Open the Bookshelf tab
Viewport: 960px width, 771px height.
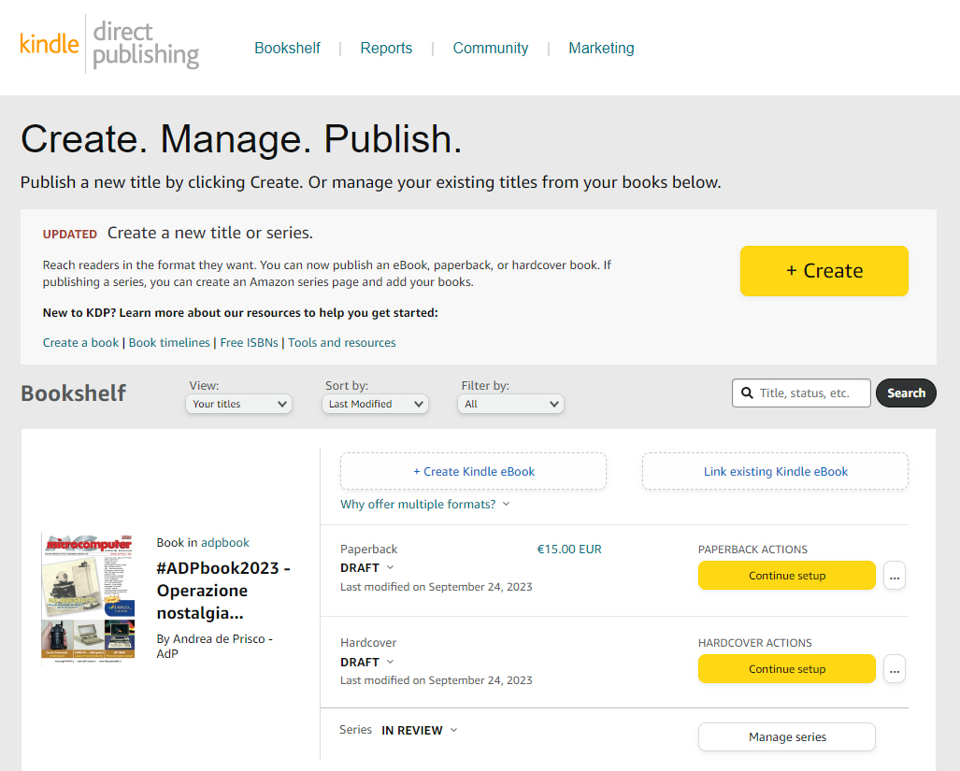[x=287, y=48]
